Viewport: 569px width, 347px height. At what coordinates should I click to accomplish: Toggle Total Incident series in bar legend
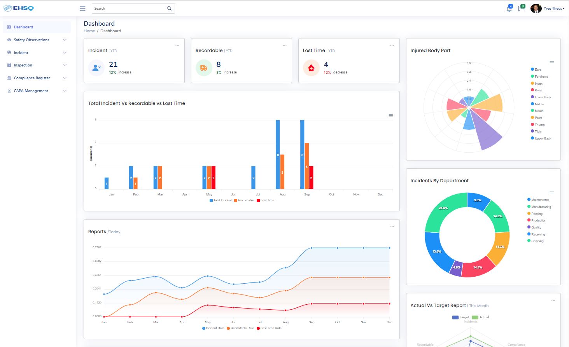click(221, 201)
